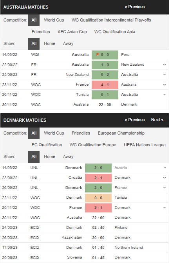The width and height of the screenshot is (170, 266).
Task: Go to Next in Denmark matches header
Action: [x=157, y=120]
